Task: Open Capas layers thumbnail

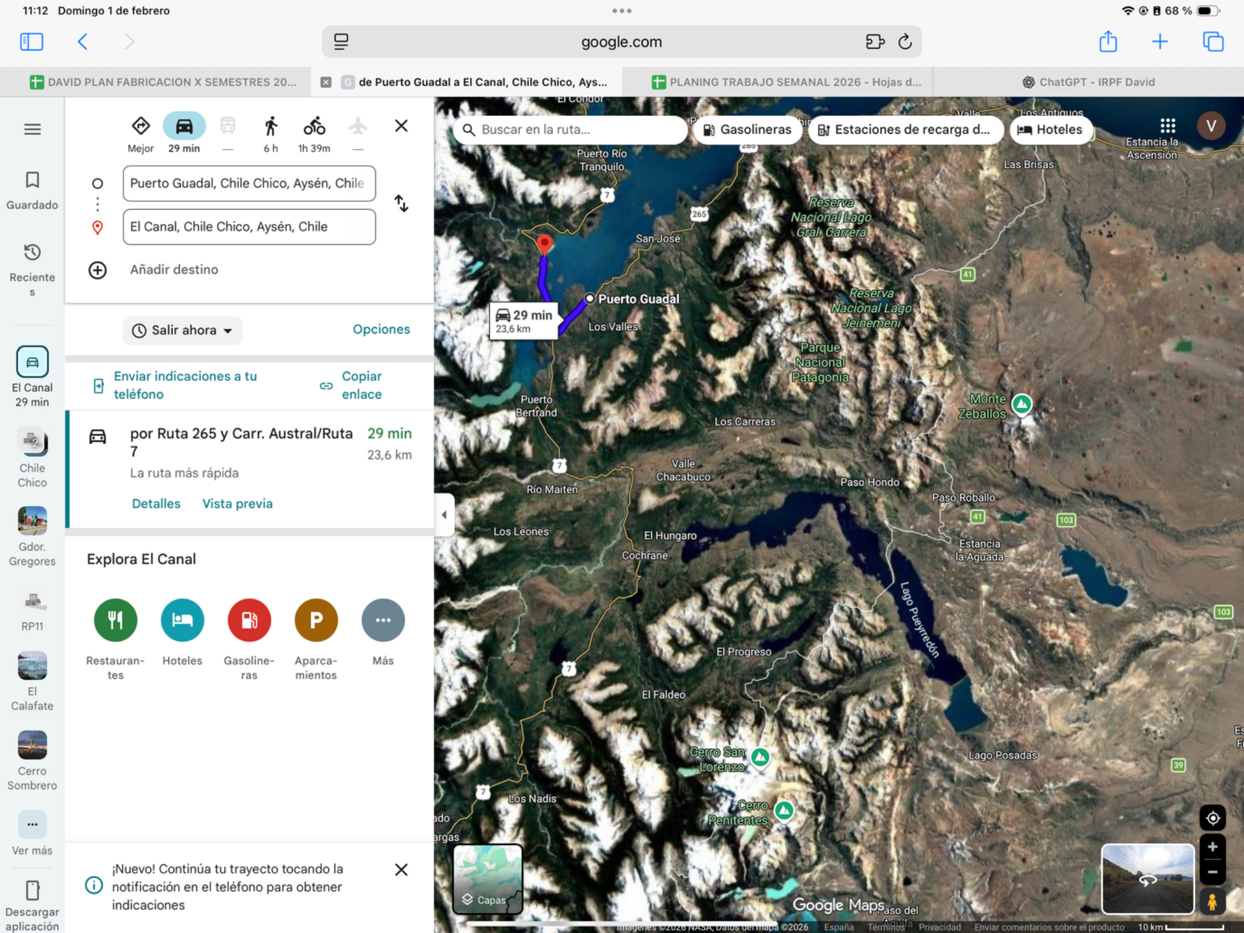Action: (488, 879)
